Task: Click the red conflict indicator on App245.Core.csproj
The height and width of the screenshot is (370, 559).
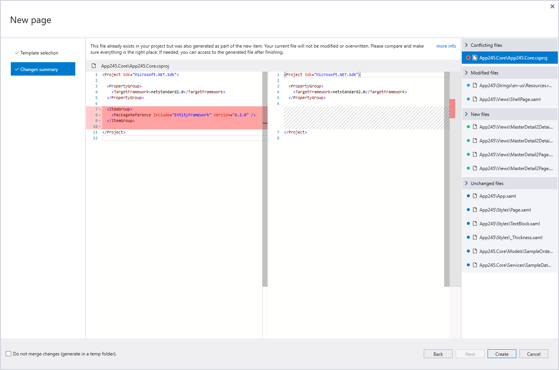Action: (468, 58)
